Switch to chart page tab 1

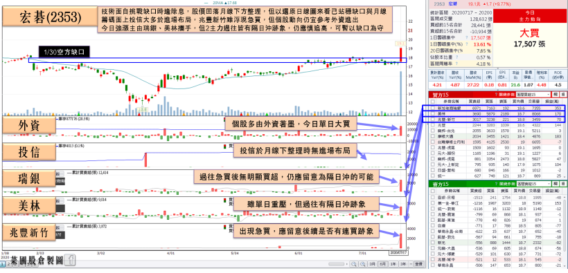coord(3,264)
